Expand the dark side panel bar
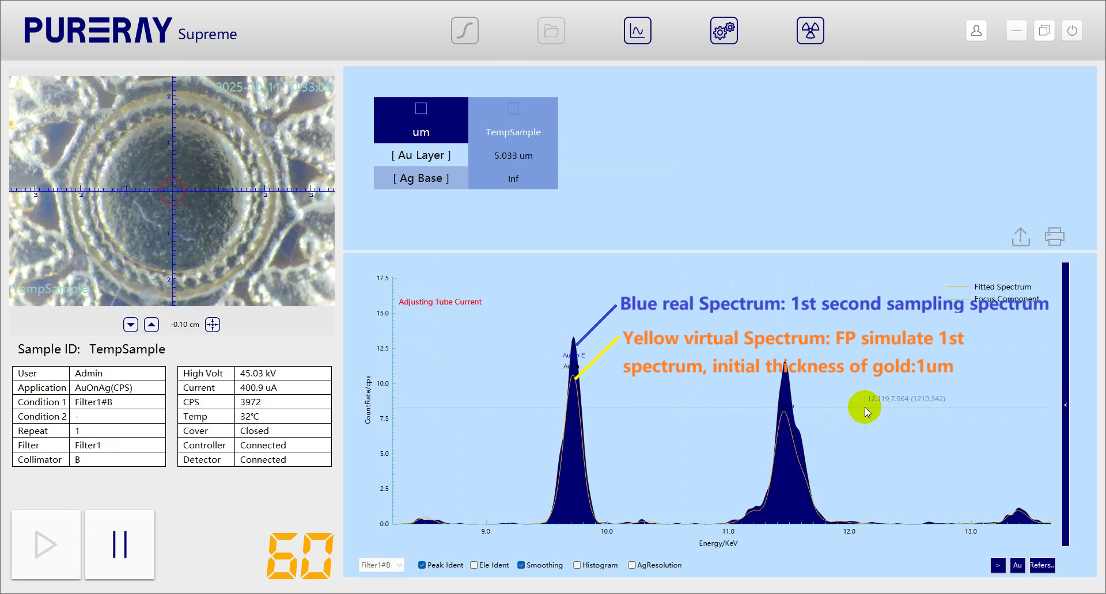Image resolution: width=1106 pixels, height=594 pixels. point(1065,405)
